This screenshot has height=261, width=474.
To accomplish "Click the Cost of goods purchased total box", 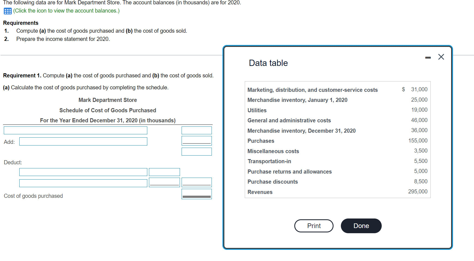I will click(x=196, y=194).
